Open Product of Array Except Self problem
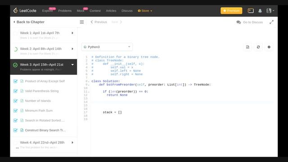The height and width of the screenshot is (162, 288). pyautogui.click(x=45, y=81)
